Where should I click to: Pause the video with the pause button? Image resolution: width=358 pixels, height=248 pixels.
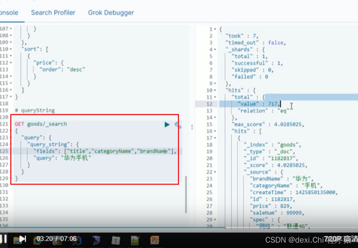(3, 239)
